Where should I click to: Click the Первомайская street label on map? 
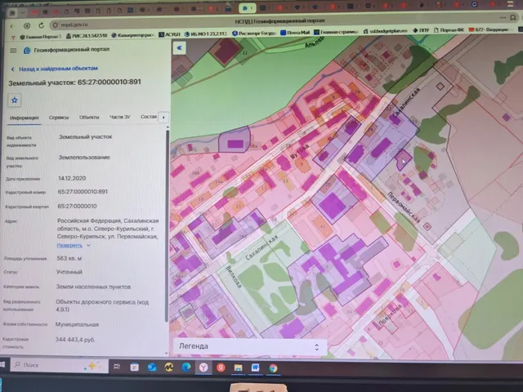[404, 207]
